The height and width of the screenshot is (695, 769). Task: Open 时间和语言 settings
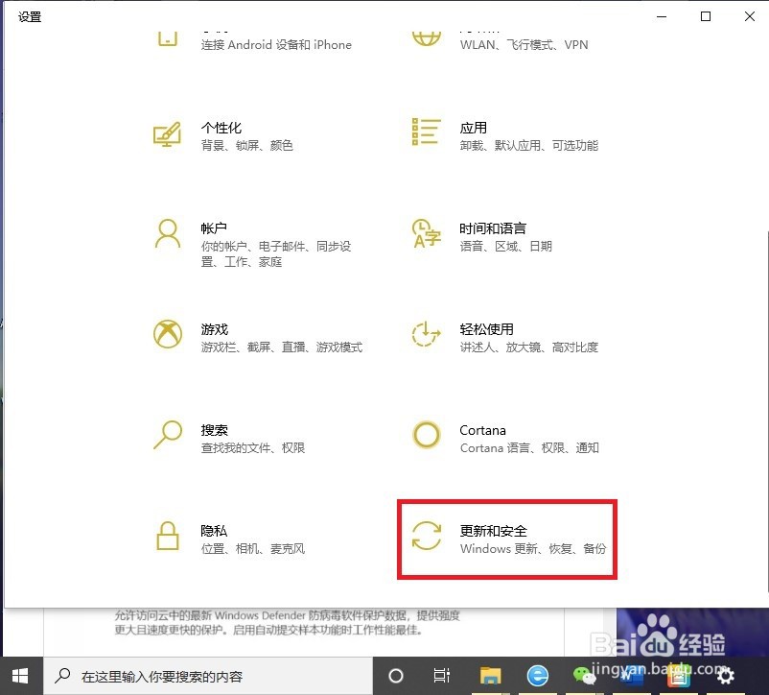[x=508, y=235]
